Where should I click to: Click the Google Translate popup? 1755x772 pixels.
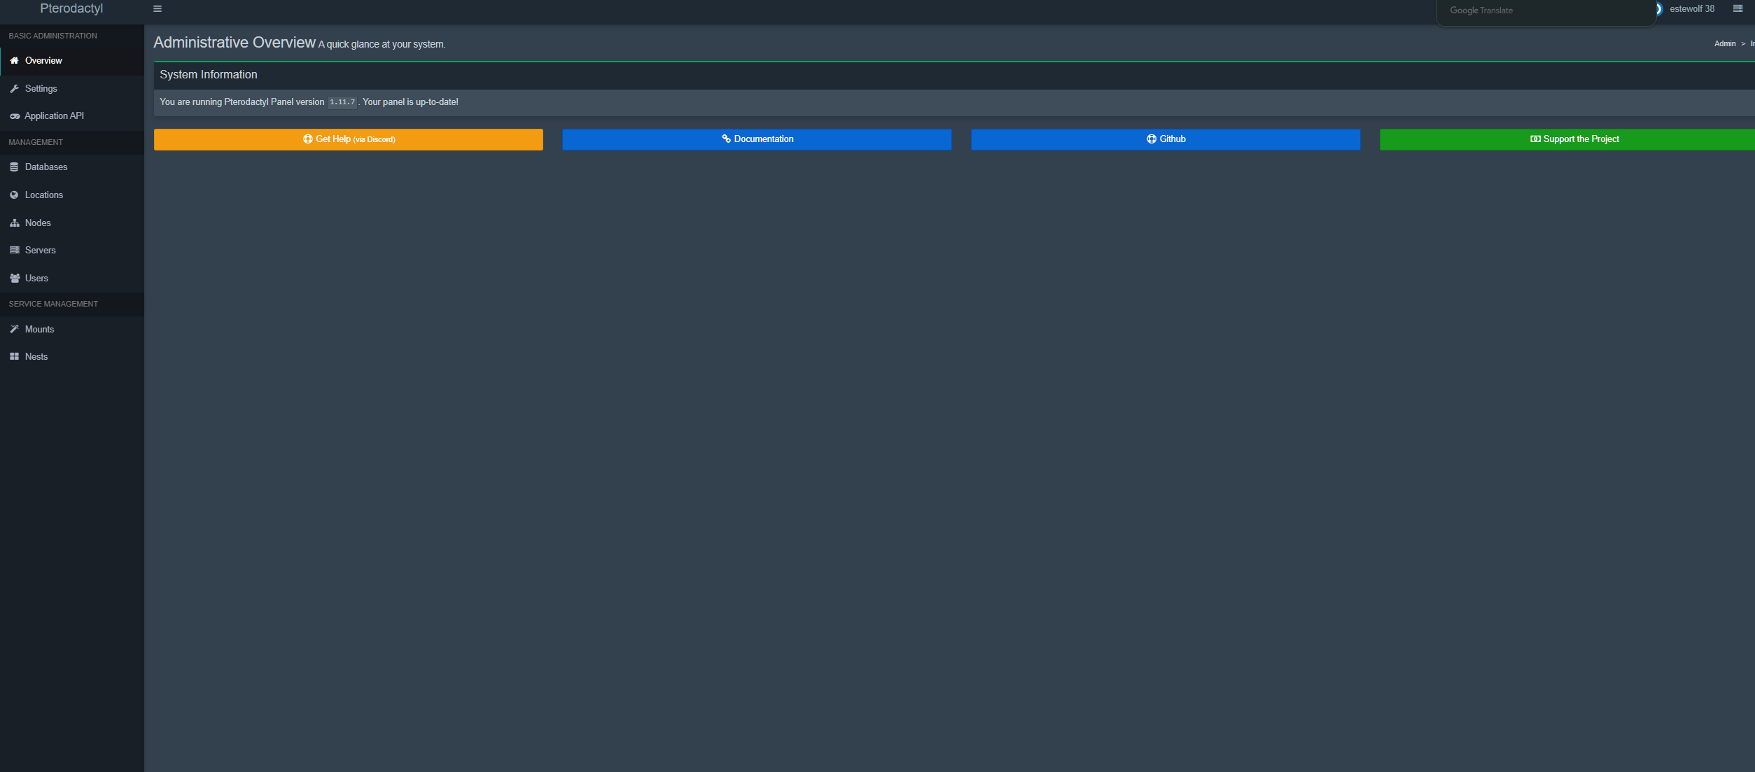coord(1546,11)
